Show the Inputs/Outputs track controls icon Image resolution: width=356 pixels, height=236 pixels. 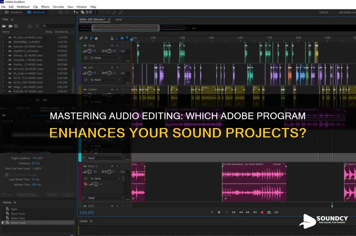[x=81, y=38]
